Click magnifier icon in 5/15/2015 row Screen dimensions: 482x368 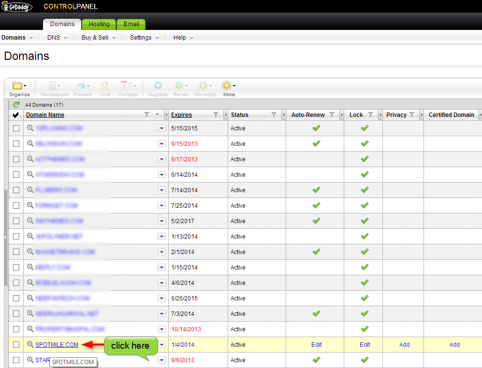(30, 128)
